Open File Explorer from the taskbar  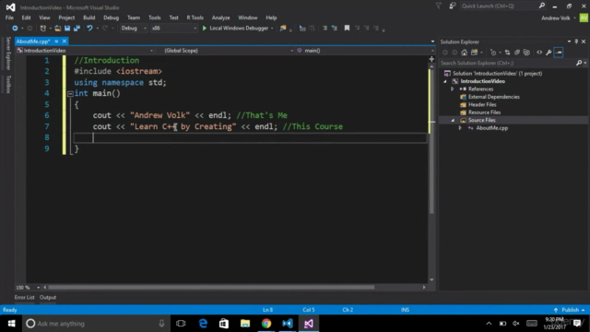tap(245, 324)
